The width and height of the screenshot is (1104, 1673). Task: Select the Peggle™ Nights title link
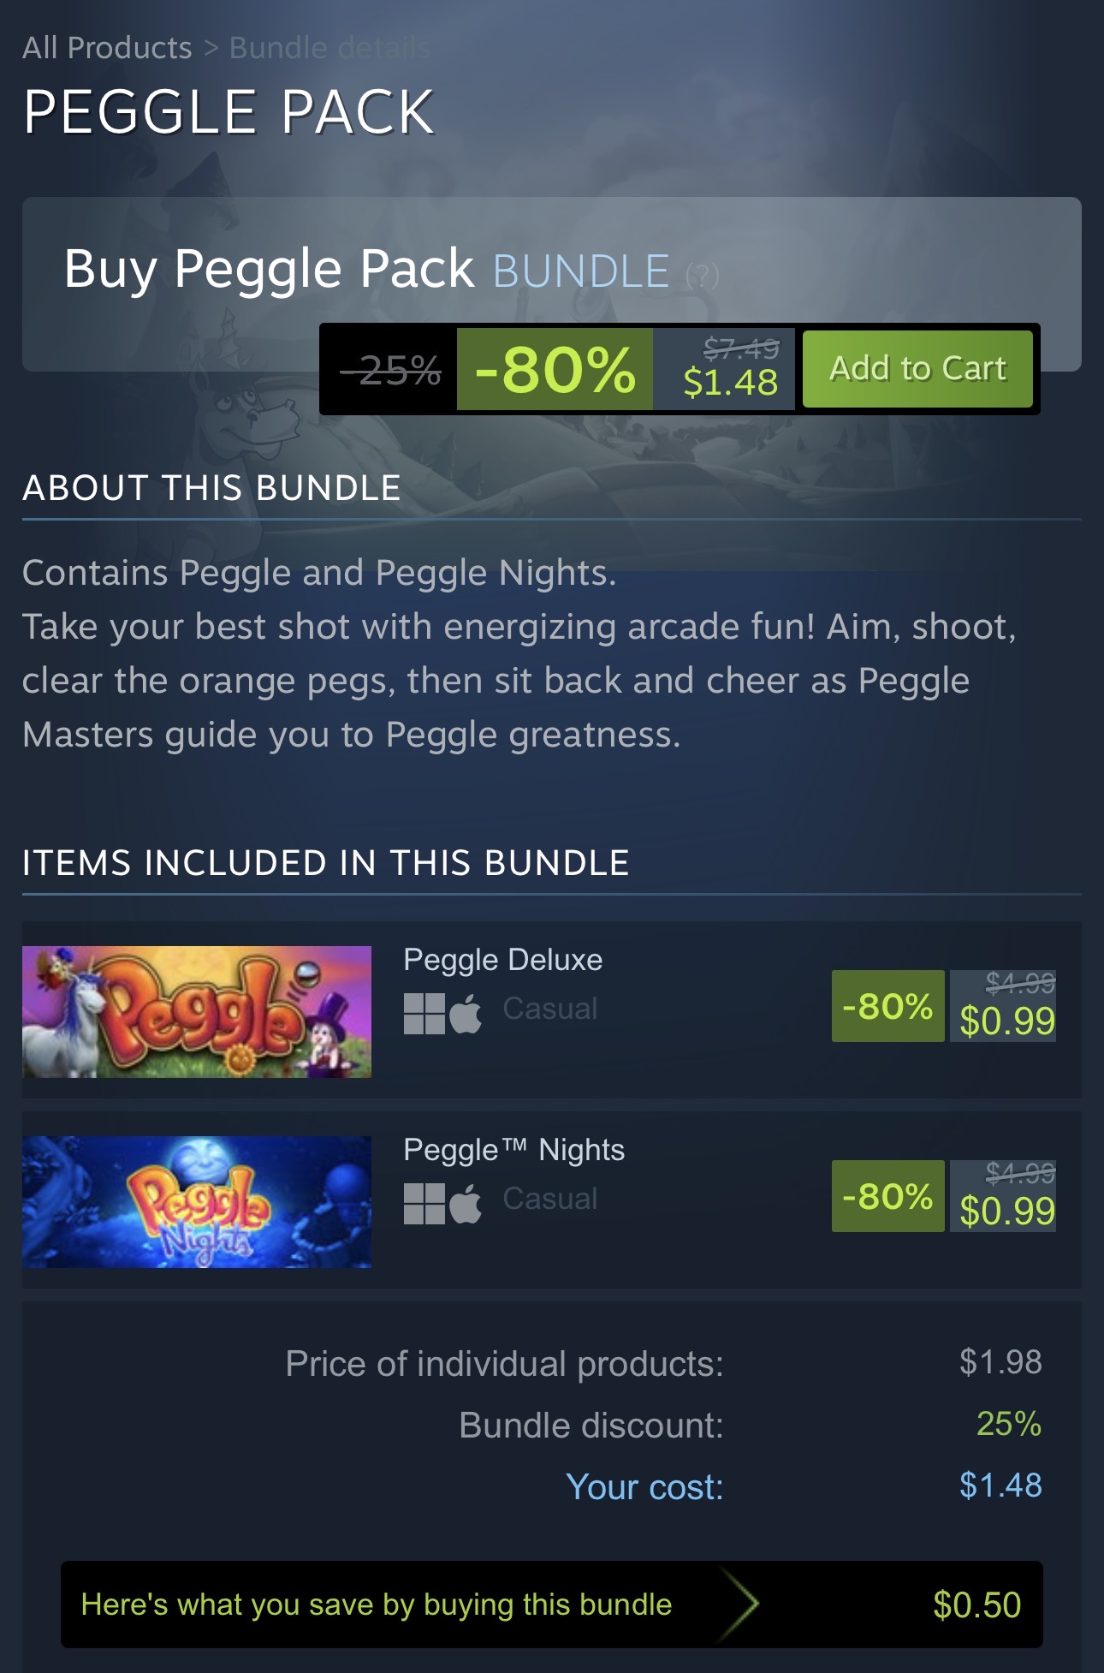pos(514,1150)
